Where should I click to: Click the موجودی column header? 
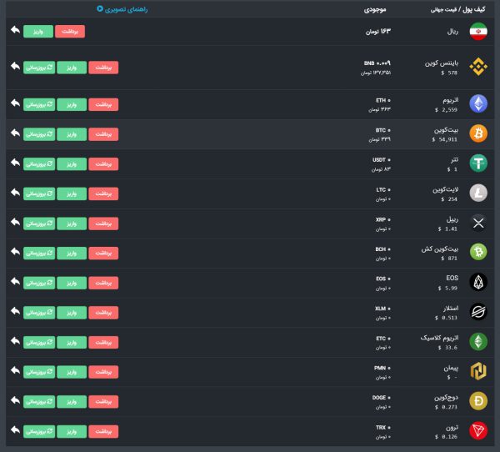coord(375,10)
